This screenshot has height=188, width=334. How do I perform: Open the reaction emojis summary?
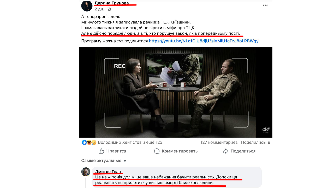89,142
